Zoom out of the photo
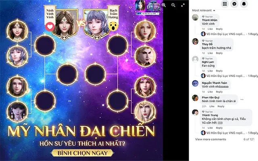Screen dimensions: 258x161 (x=173, y=5)
